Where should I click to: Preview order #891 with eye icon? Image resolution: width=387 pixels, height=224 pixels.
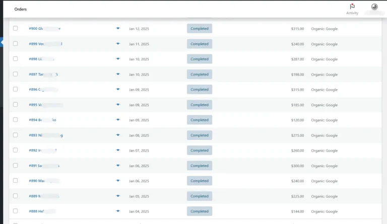click(118, 166)
